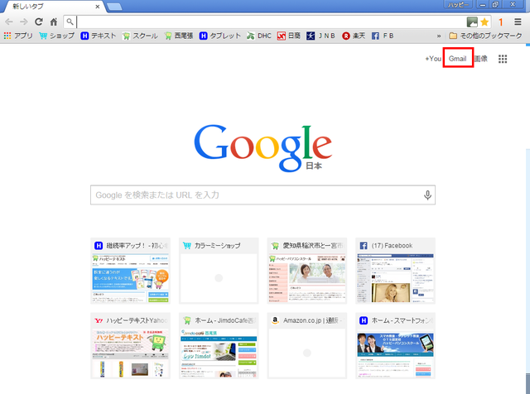Image resolution: width=530 pixels, height=394 pixels.
Task: Click the browser forward arrow
Action: coord(24,22)
